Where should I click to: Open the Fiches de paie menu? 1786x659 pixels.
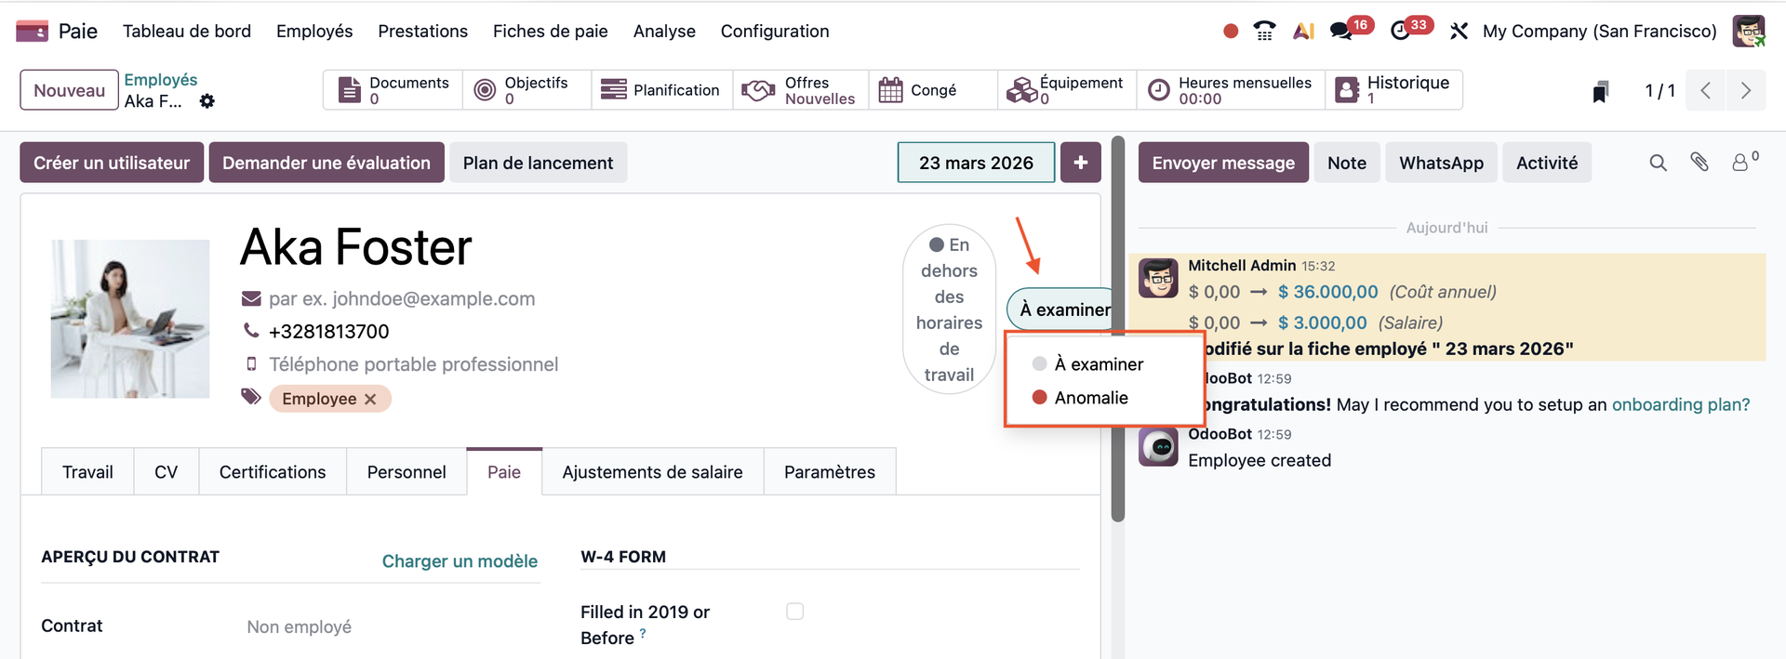tap(550, 31)
